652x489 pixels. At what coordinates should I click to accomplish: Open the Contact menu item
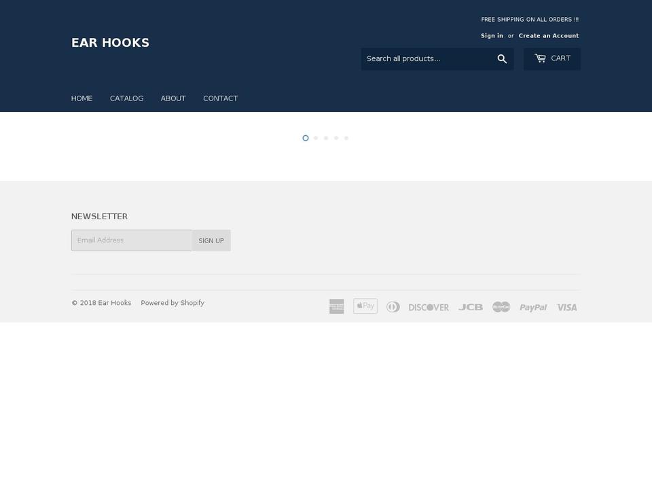coord(220,98)
